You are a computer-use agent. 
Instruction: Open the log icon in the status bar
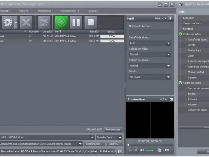(x=119, y=151)
